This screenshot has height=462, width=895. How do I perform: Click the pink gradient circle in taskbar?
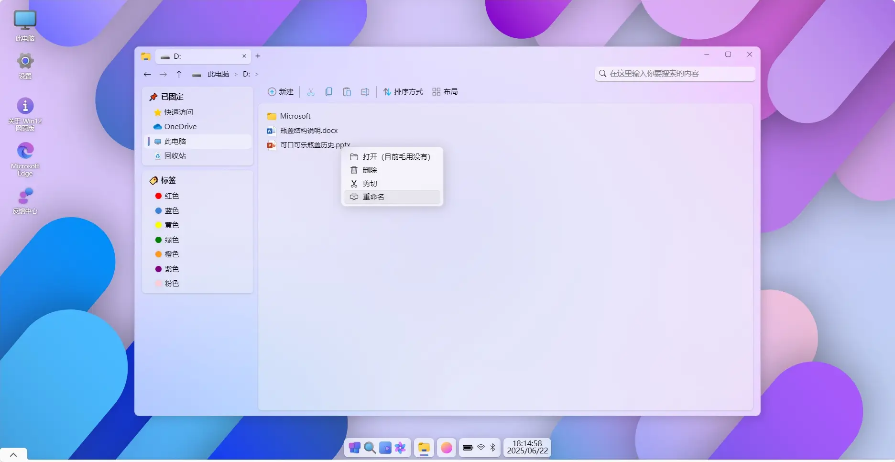(x=447, y=448)
